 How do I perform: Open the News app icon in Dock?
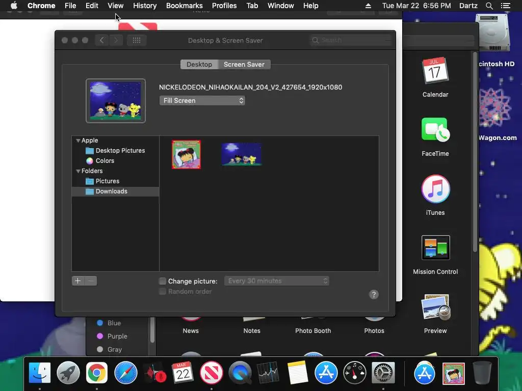point(212,373)
